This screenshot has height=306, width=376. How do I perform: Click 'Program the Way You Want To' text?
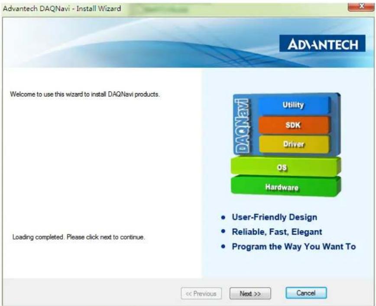point(294,247)
